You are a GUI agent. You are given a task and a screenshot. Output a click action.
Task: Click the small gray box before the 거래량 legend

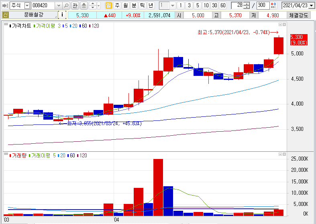click(6, 154)
